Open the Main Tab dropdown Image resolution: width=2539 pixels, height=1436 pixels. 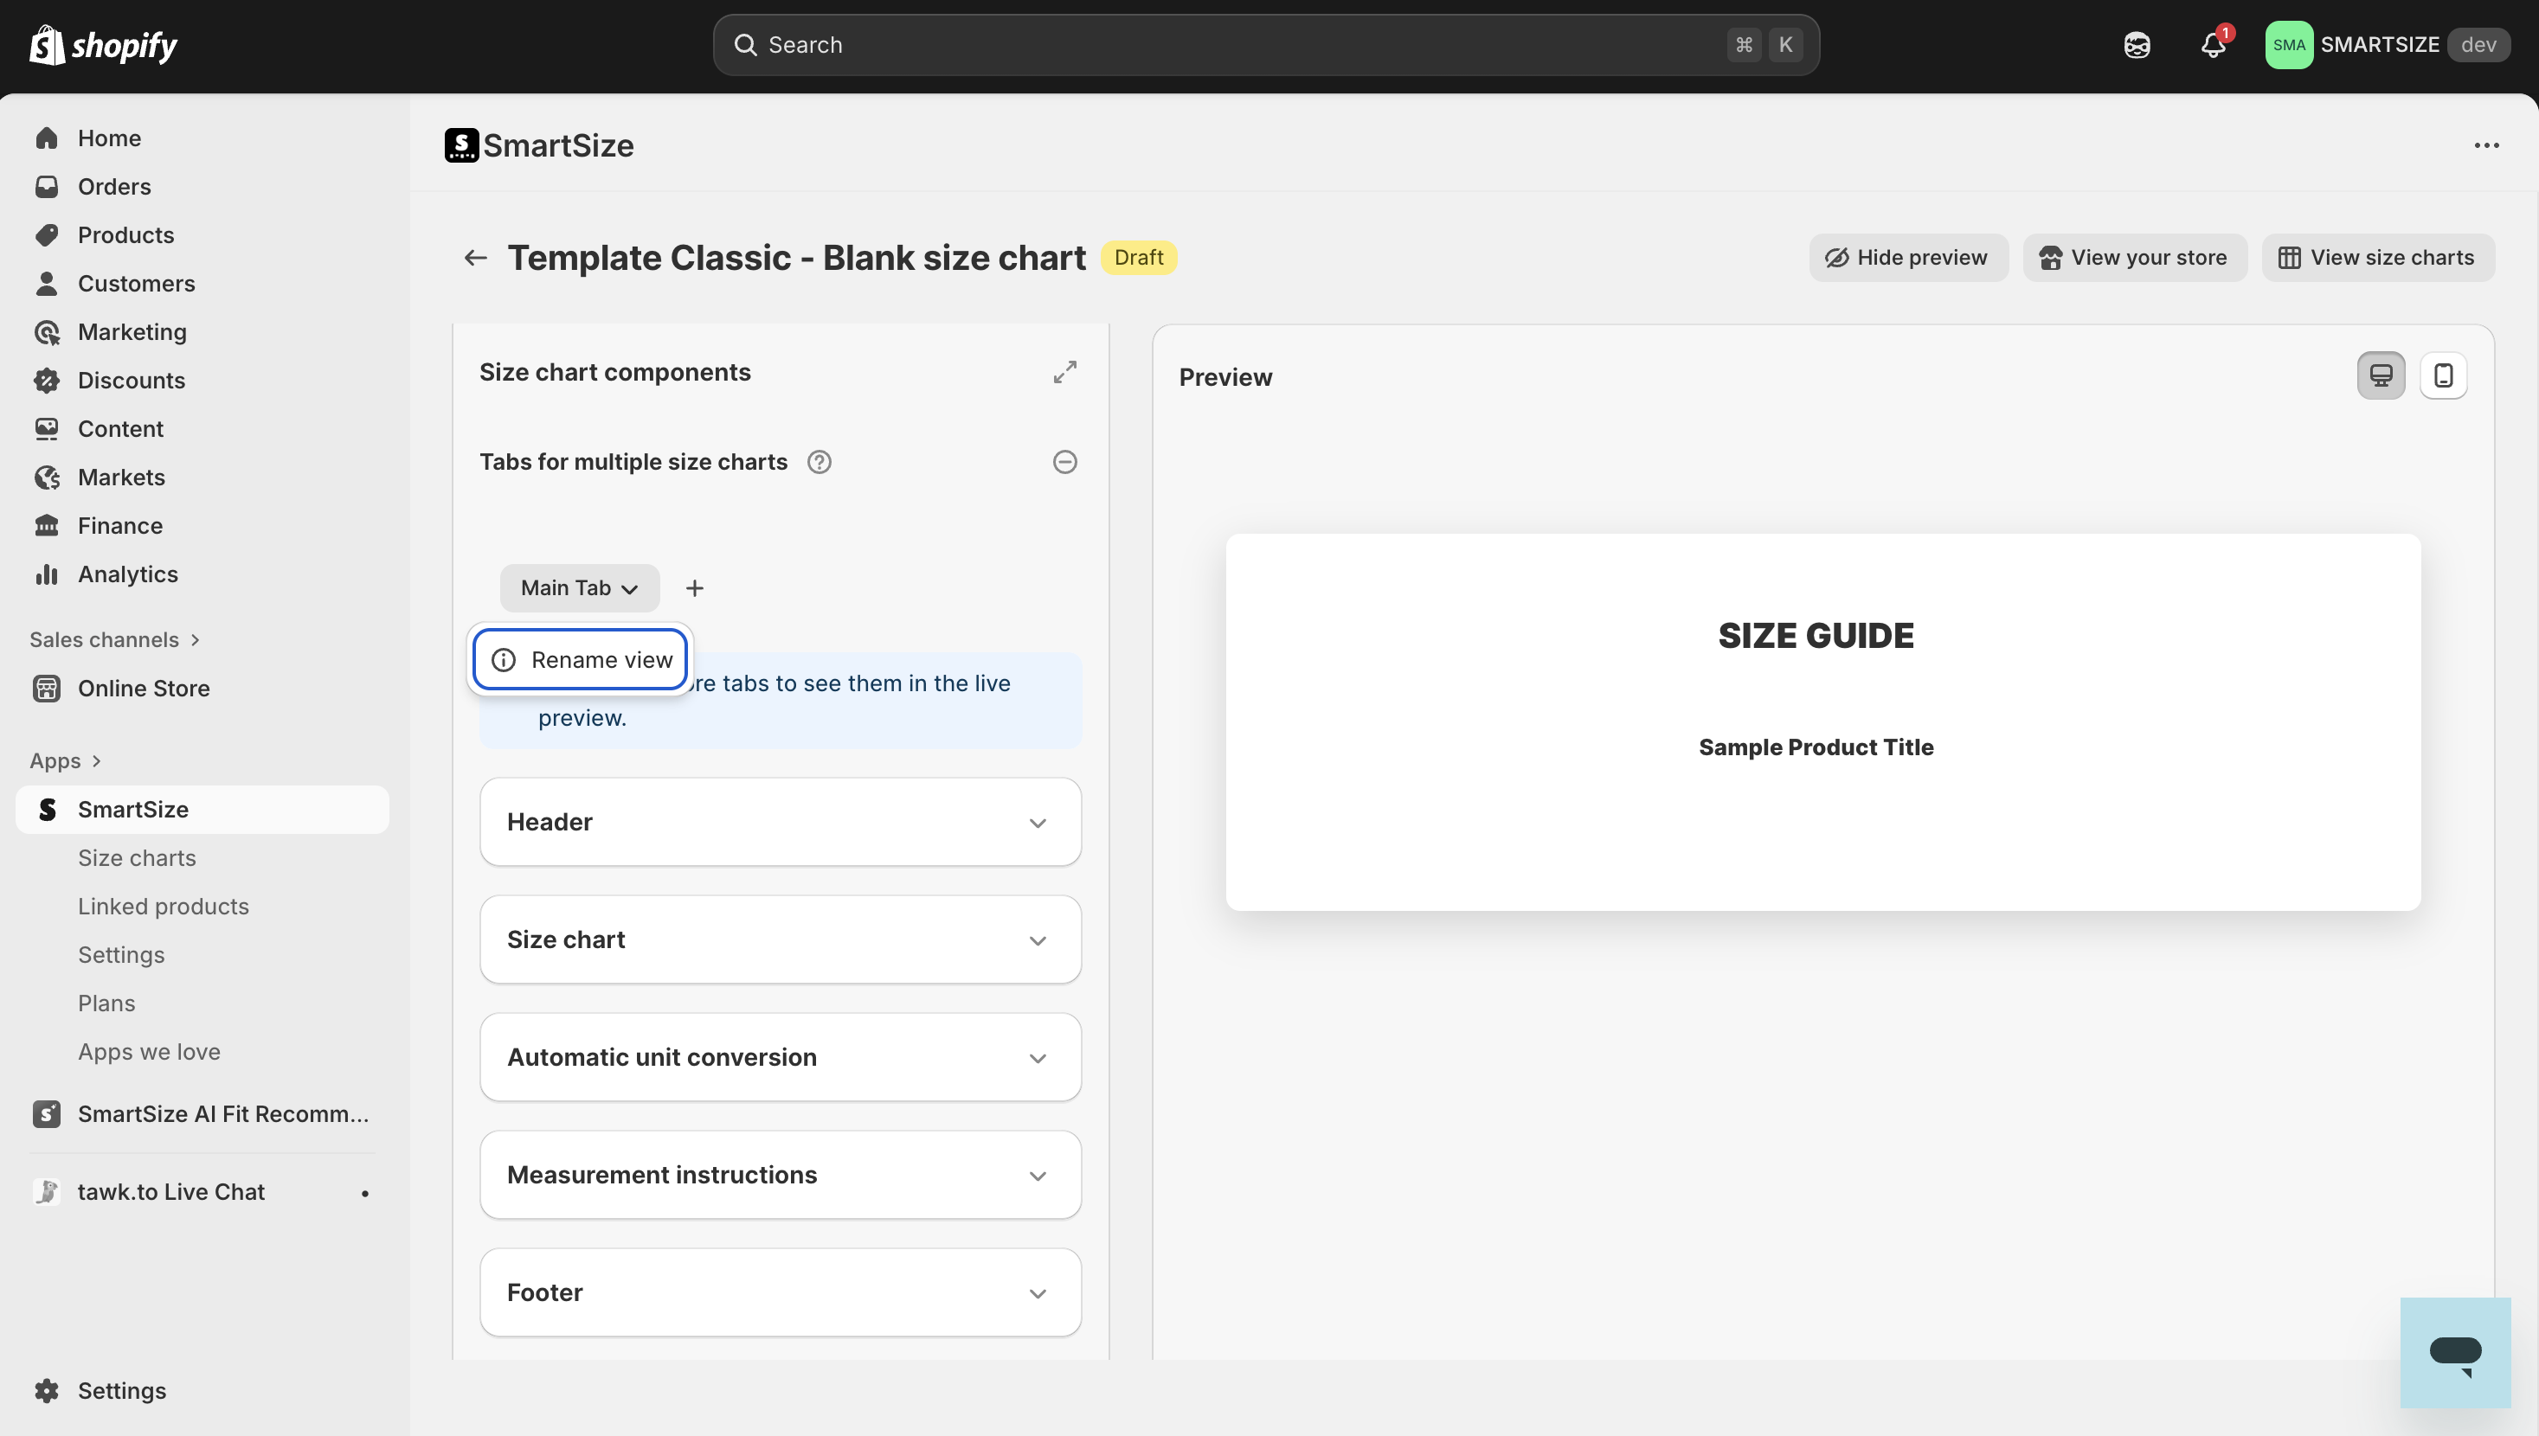coord(579,588)
